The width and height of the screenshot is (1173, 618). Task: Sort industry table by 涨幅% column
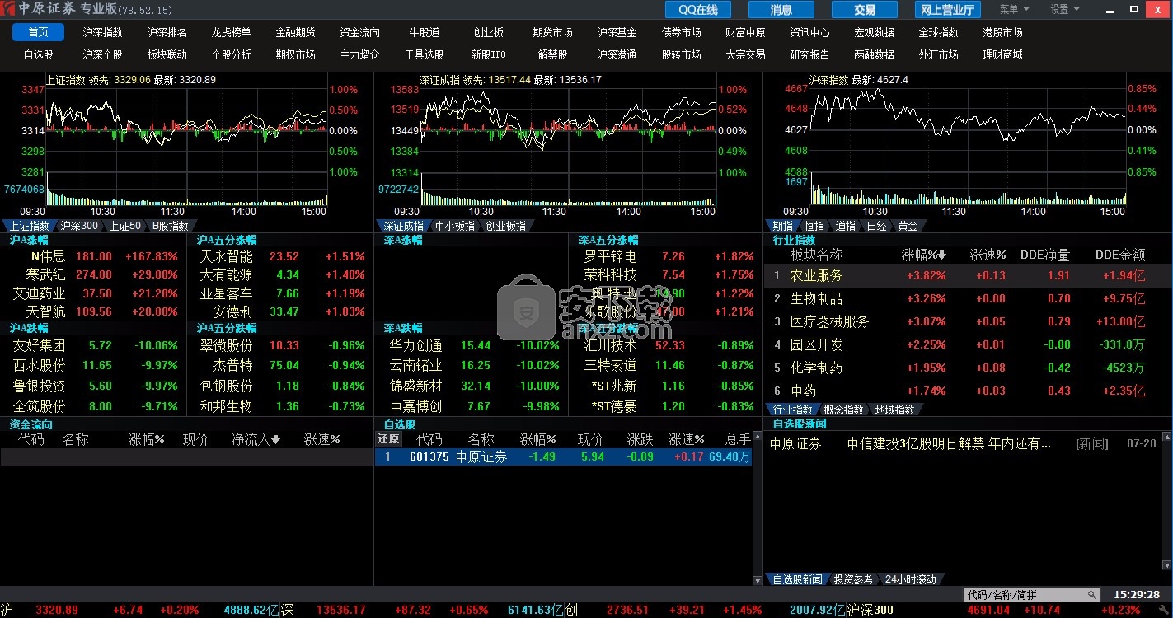(923, 255)
